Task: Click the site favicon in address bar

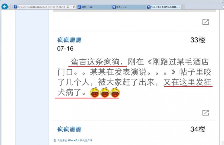Action: pos(16,7)
